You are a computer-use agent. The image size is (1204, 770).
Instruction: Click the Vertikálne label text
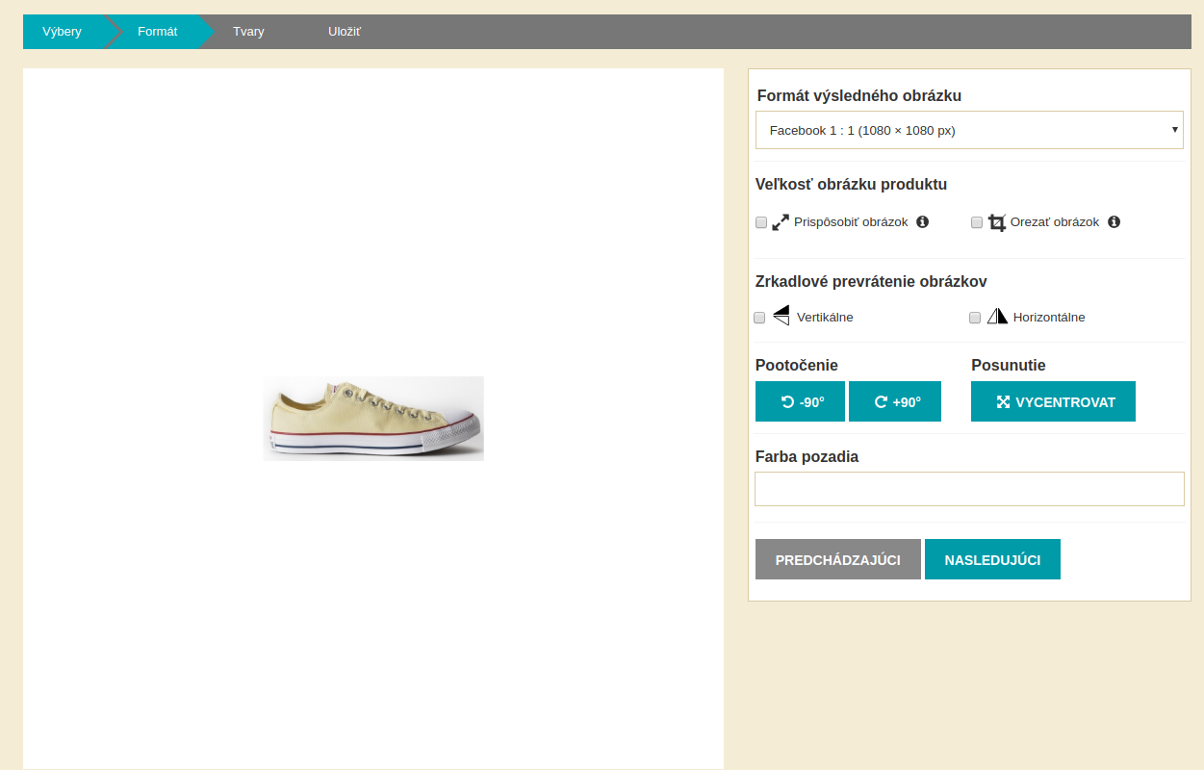click(x=825, y=318)
